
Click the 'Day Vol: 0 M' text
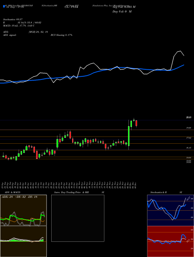[122, 12]
